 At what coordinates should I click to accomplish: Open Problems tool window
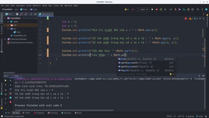pos(39,113)
